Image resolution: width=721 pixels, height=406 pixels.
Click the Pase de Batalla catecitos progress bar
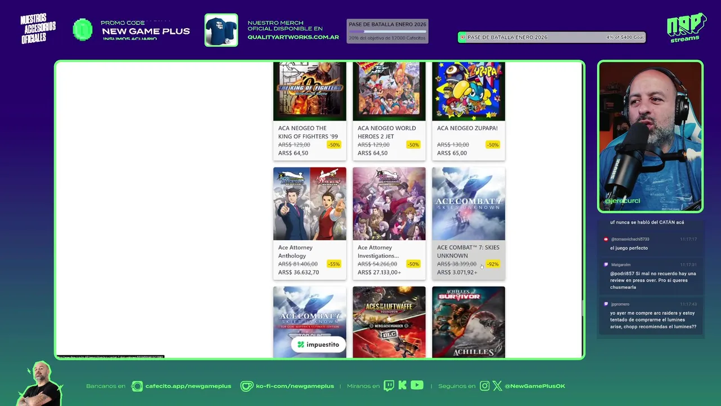point(388,32)
